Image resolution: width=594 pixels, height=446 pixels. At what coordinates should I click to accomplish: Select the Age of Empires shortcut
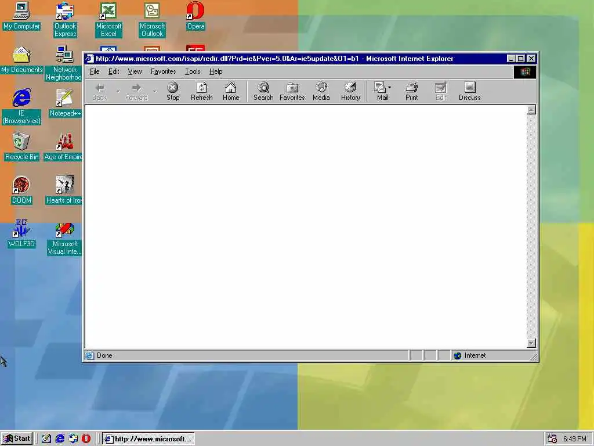pos(64,147)
